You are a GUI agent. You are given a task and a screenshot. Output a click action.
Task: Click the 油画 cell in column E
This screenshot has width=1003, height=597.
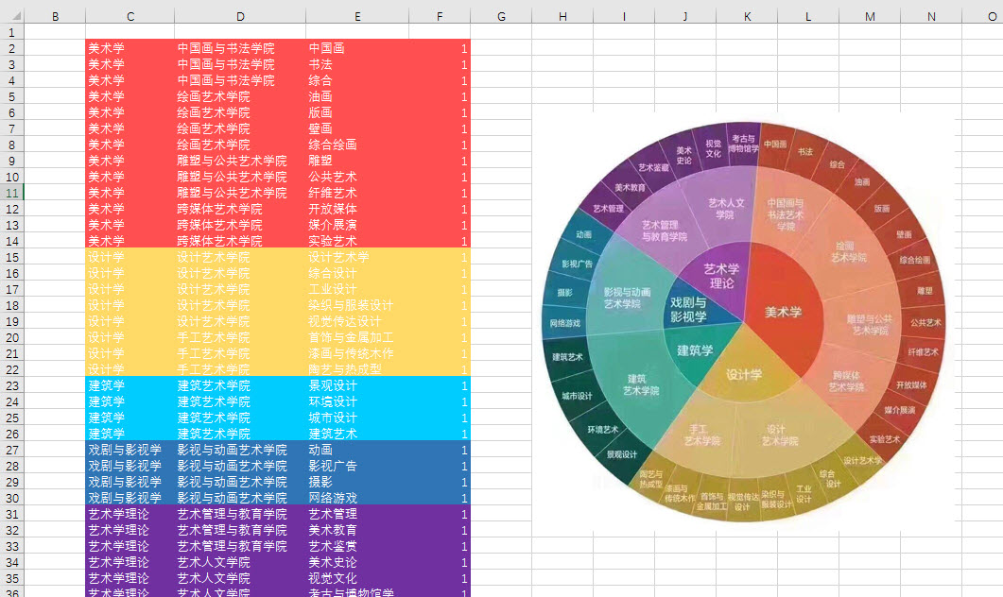[357, 96]
